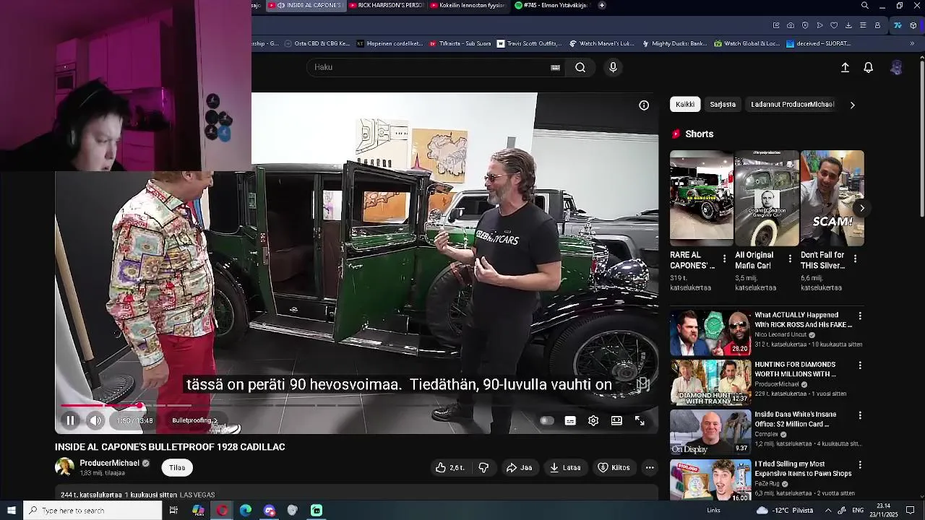925x520 pixels.
Task: Open a new browser tab
Action: (x=602, y=5)
